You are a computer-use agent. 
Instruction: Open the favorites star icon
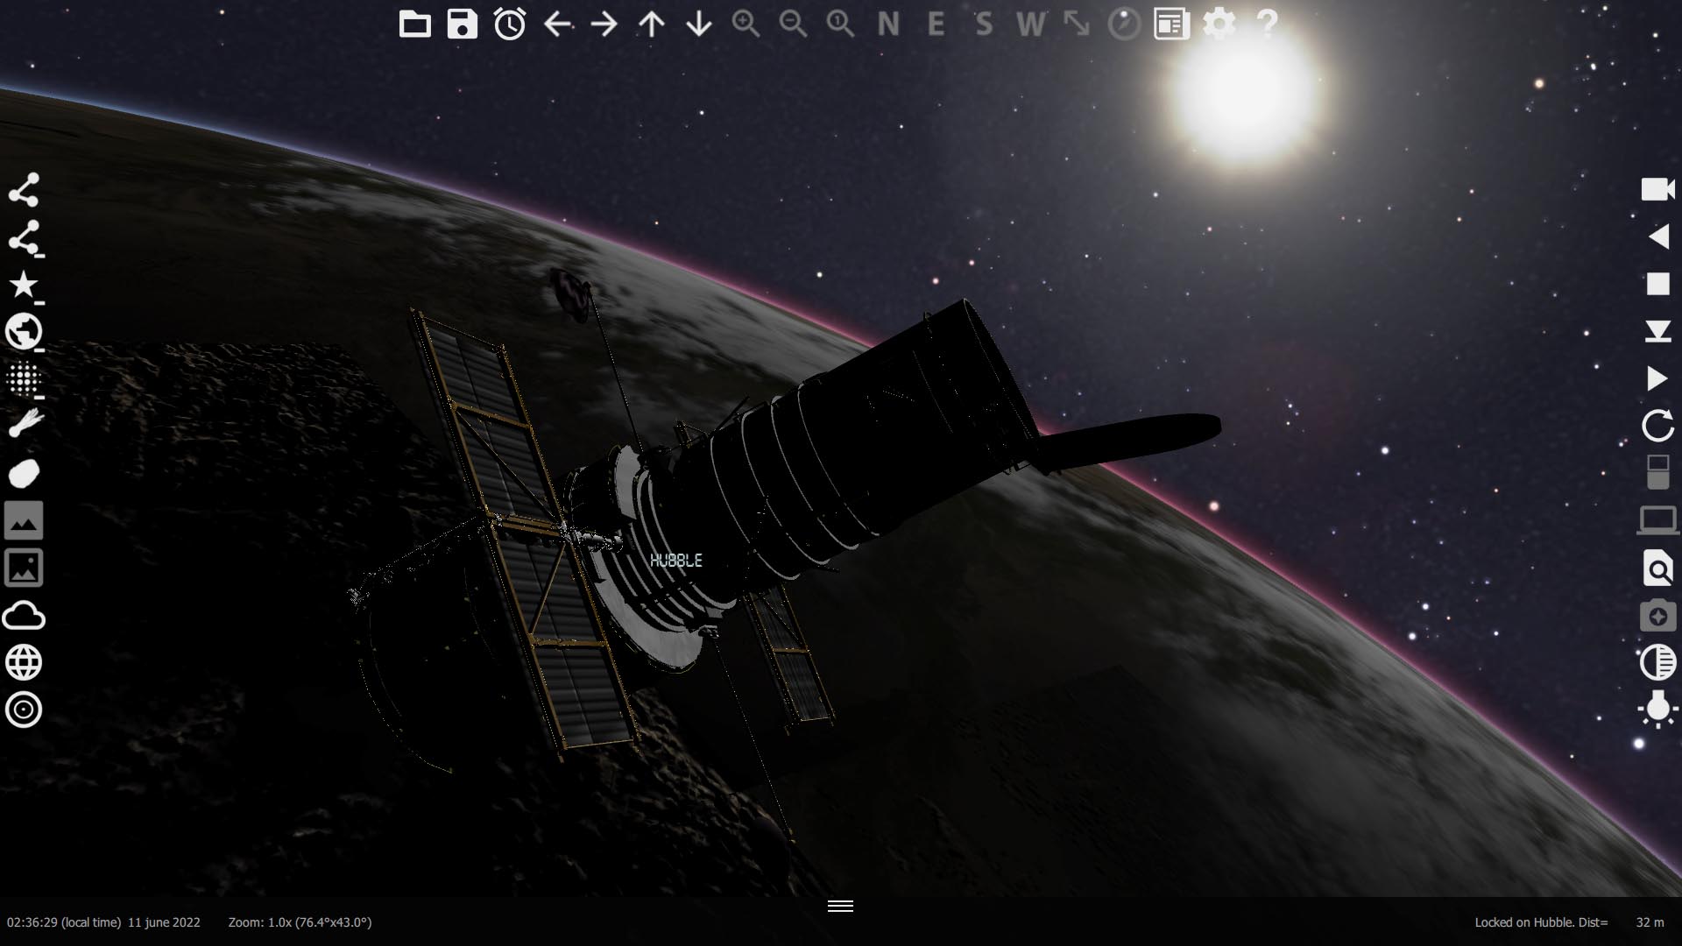[25, 286]
